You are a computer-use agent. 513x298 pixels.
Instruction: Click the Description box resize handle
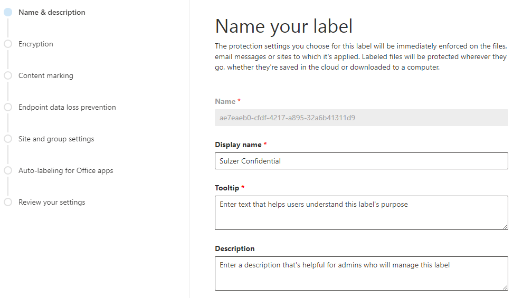pos(505,287)
